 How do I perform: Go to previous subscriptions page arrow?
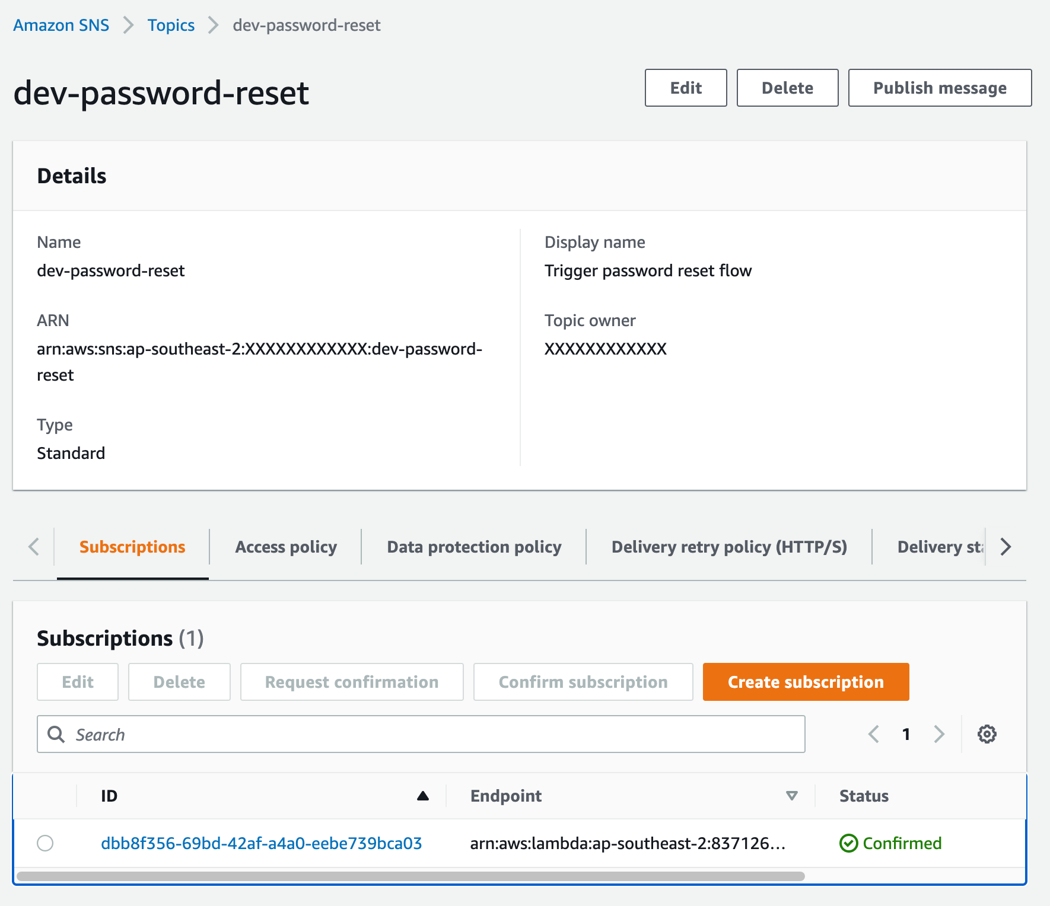(873, 734)
